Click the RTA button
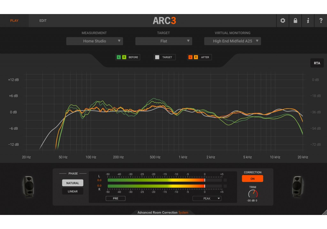 tap(317, 63)
